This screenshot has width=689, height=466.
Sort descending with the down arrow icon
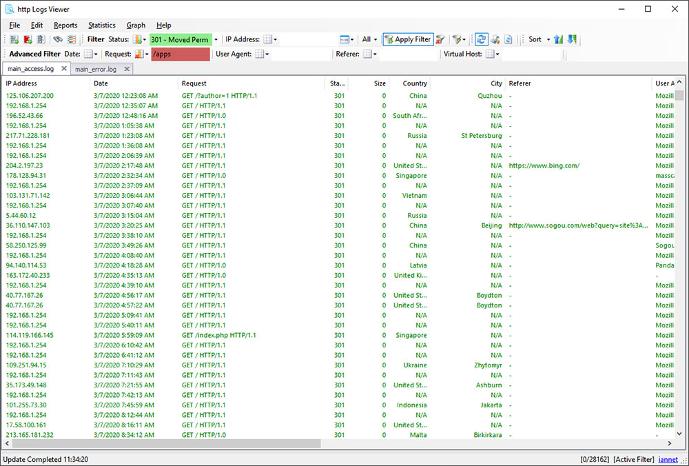click(x=572, y=39)
